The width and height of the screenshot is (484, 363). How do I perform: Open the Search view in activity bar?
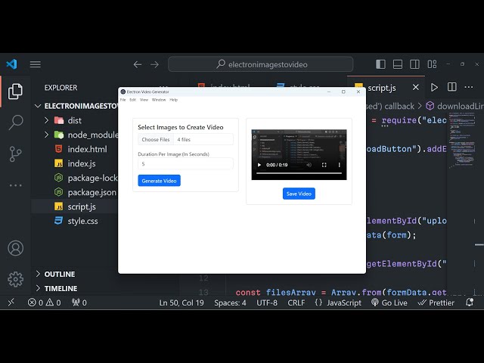(x=15, y=123)
